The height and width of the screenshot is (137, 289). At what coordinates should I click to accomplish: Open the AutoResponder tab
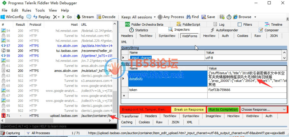click(x=224, y=30)
